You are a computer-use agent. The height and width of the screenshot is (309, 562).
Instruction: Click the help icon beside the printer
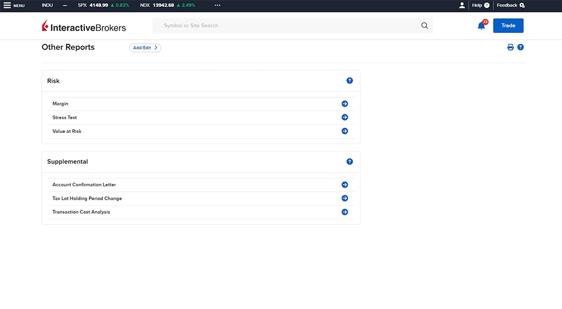click(520, 48)
